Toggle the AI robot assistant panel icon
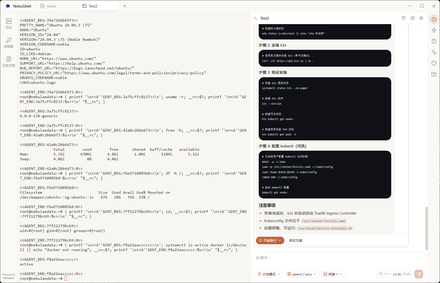 [x=434, y=19]
